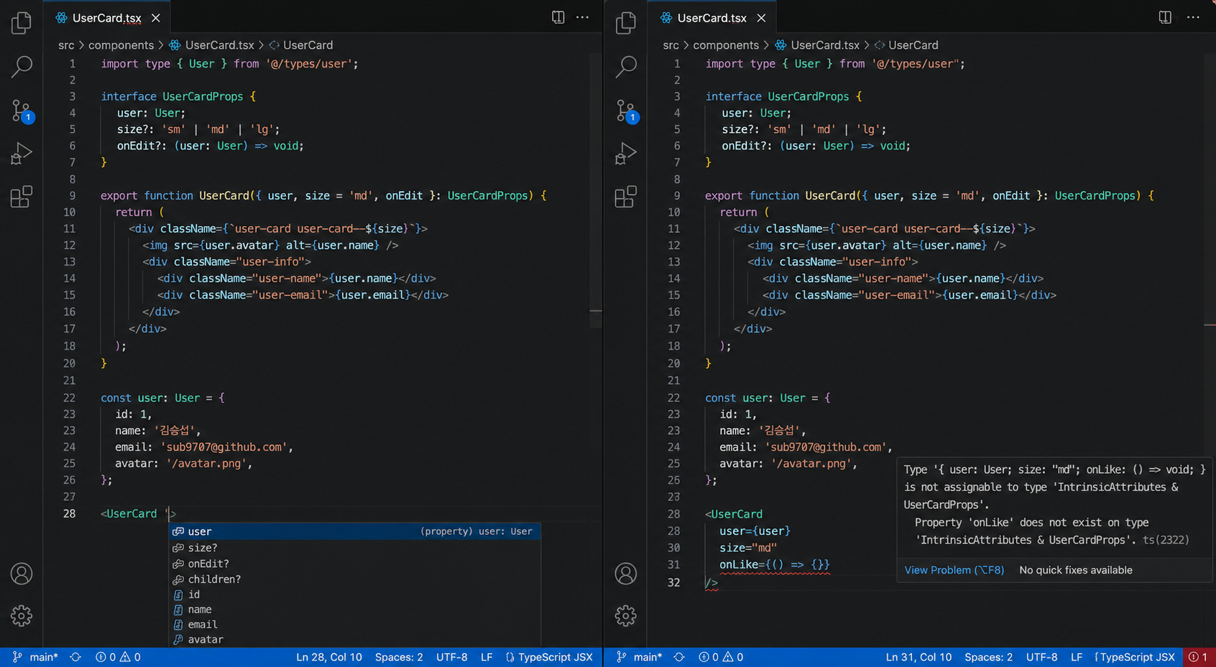The image size is (1216, 667).
Task: Select TypeScript JSX language mode in right window
Action: 1135,657
